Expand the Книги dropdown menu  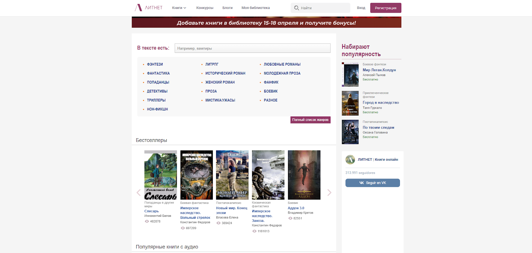(179, 8)
